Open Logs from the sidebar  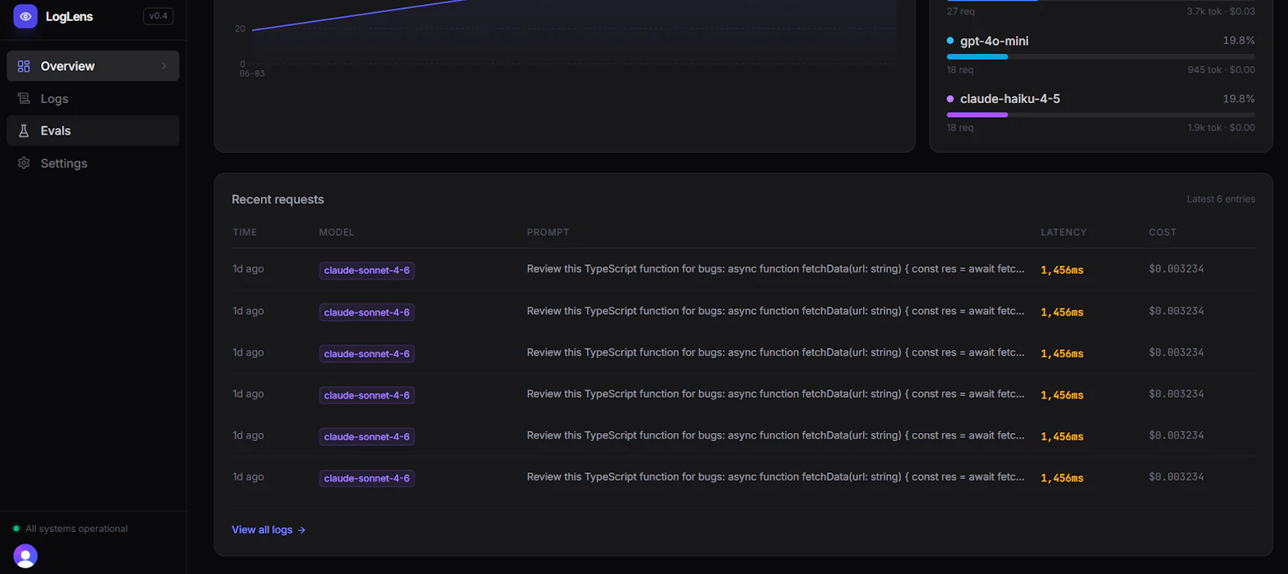(93, 98)
